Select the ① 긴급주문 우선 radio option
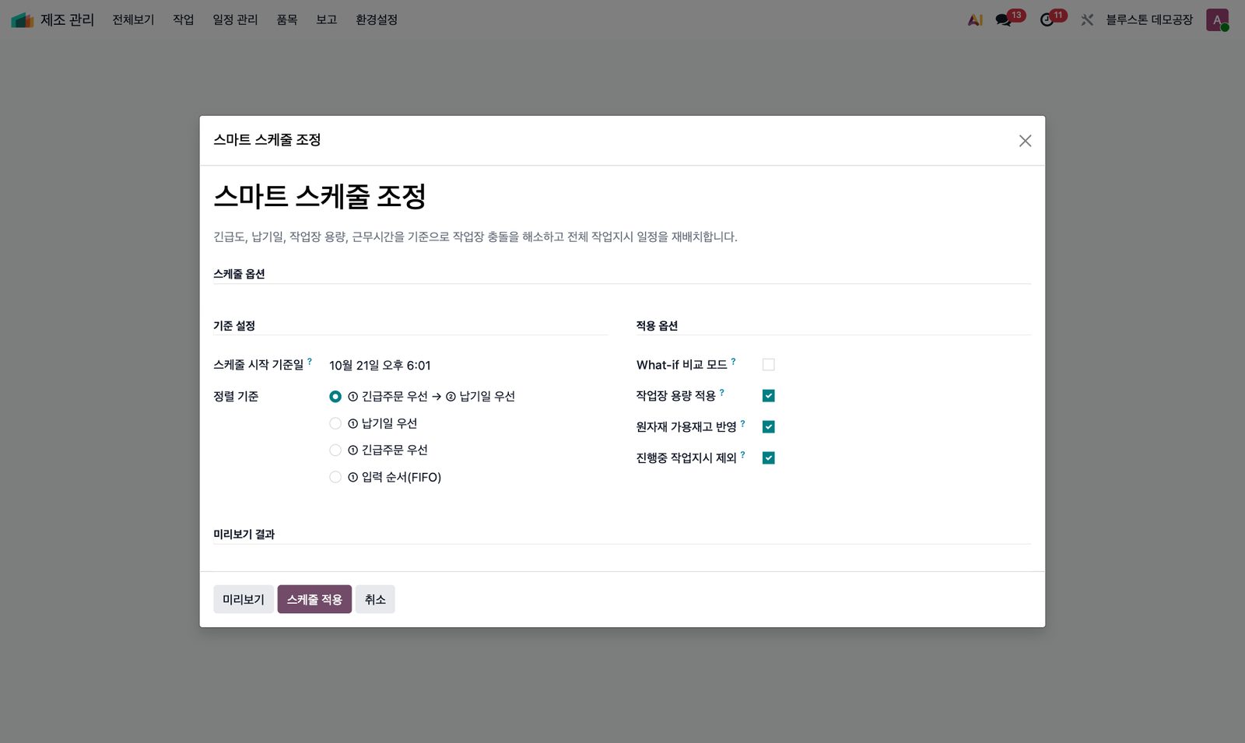 (335, 450)
